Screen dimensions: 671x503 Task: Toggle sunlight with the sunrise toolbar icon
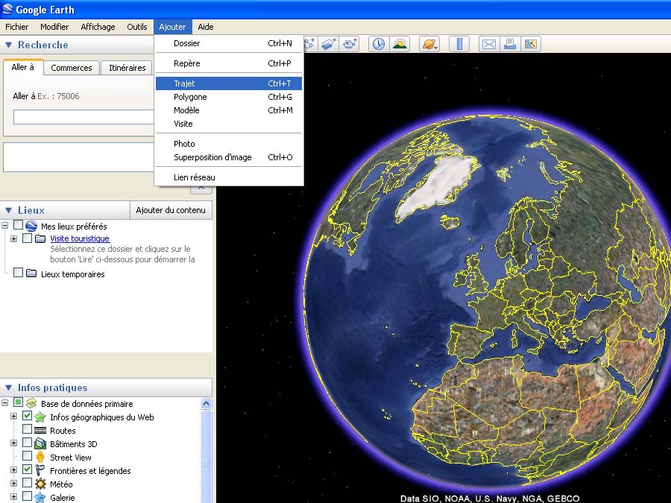(x=400, y=44)
